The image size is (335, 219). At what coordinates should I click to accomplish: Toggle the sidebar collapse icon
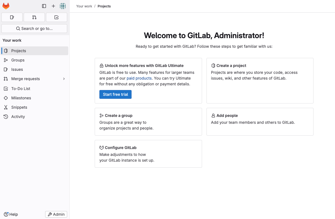tap(44, 6)
